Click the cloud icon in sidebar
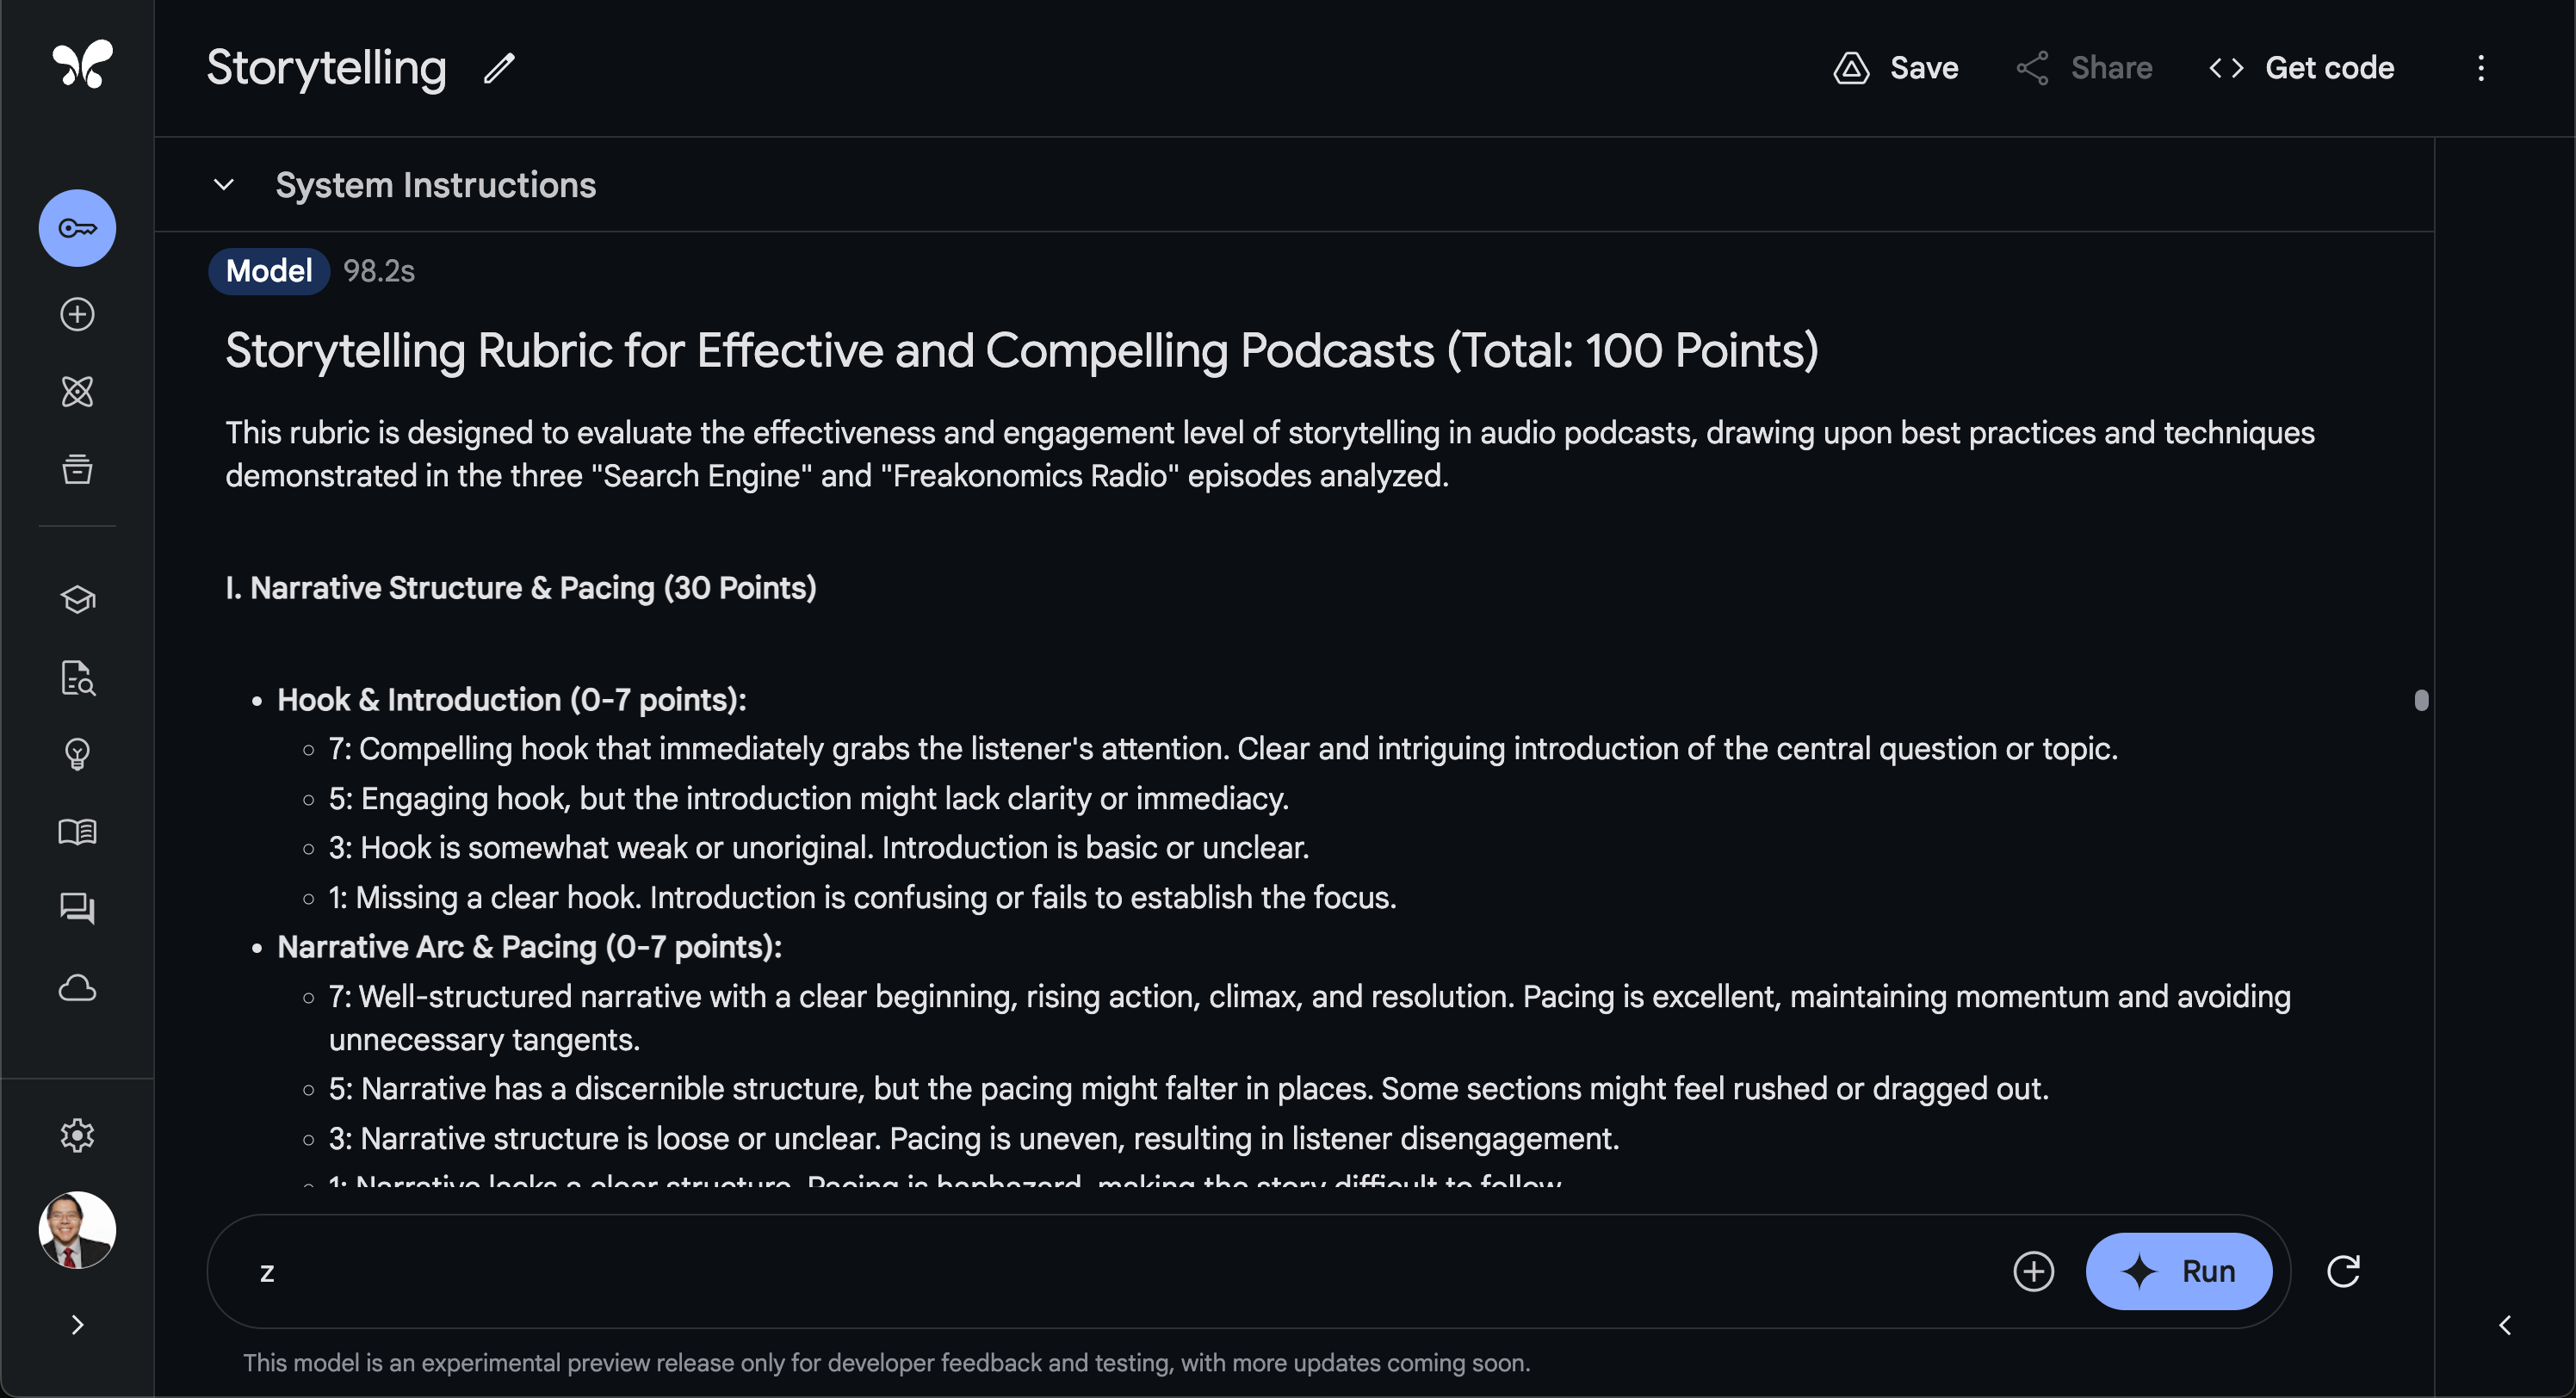This screenshot has height=1398, width=2576. (x=77, y=988)
